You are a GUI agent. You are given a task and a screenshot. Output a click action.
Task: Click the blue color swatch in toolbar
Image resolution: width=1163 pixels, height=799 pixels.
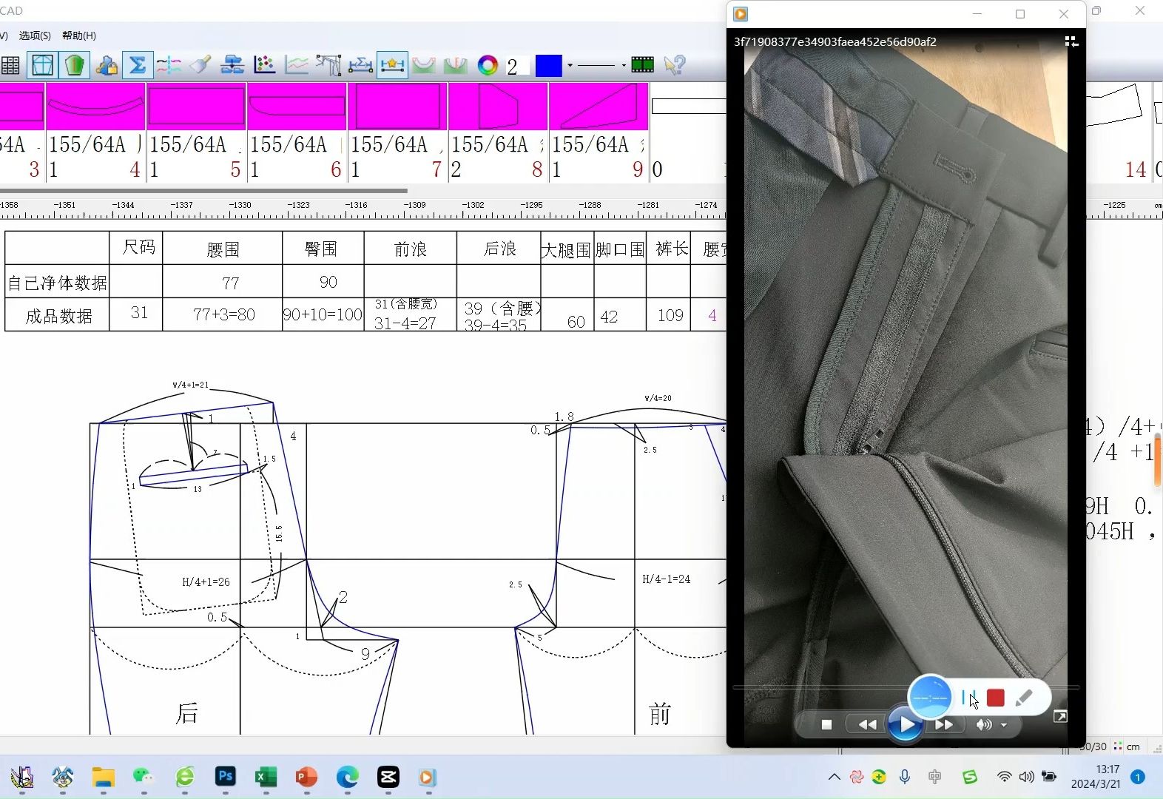(548, 66)
